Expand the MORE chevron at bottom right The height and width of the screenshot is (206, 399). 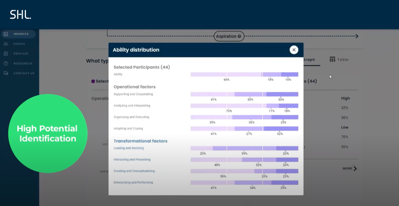click(355, 169)
